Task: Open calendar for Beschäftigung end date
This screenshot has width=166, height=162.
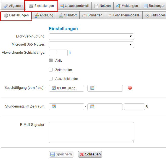Action: click(92, 88)
